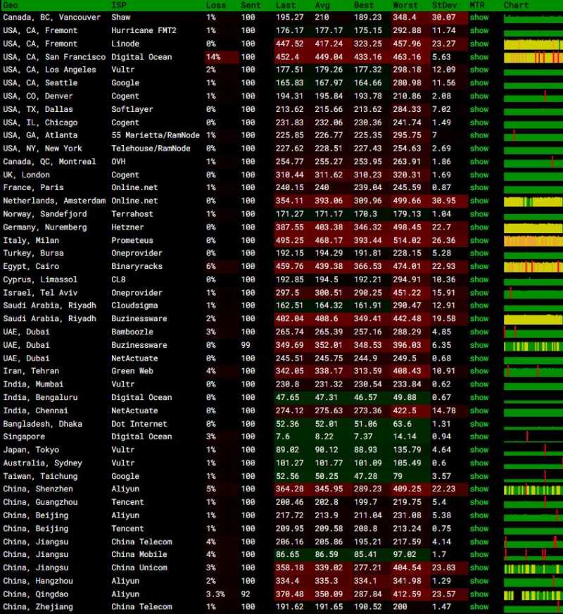This screenshot has width=563, height=614.
Task: Show MTR for Tokyo Vultr row
Action: tap(479, 450)
